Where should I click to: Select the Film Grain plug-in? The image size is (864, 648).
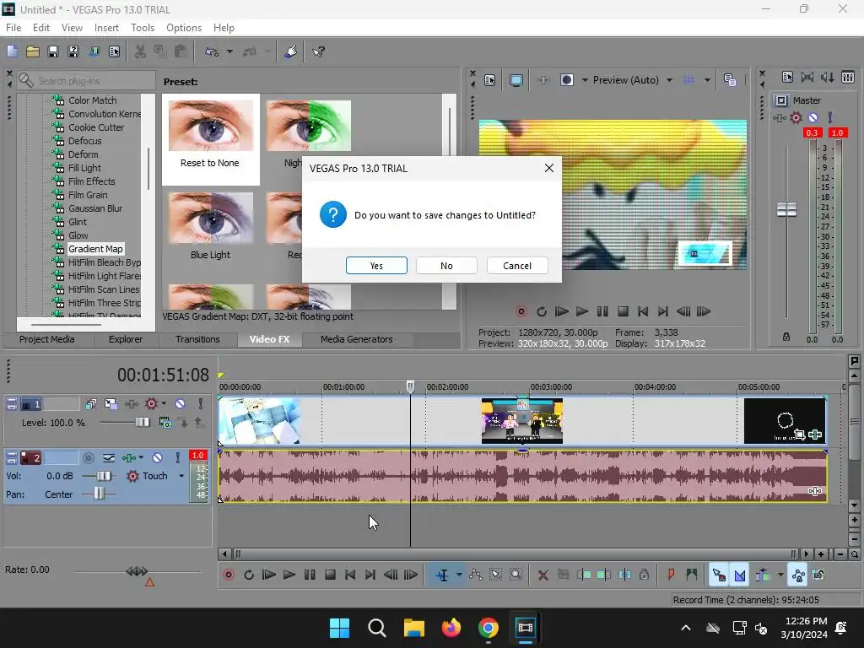[88, 195]
